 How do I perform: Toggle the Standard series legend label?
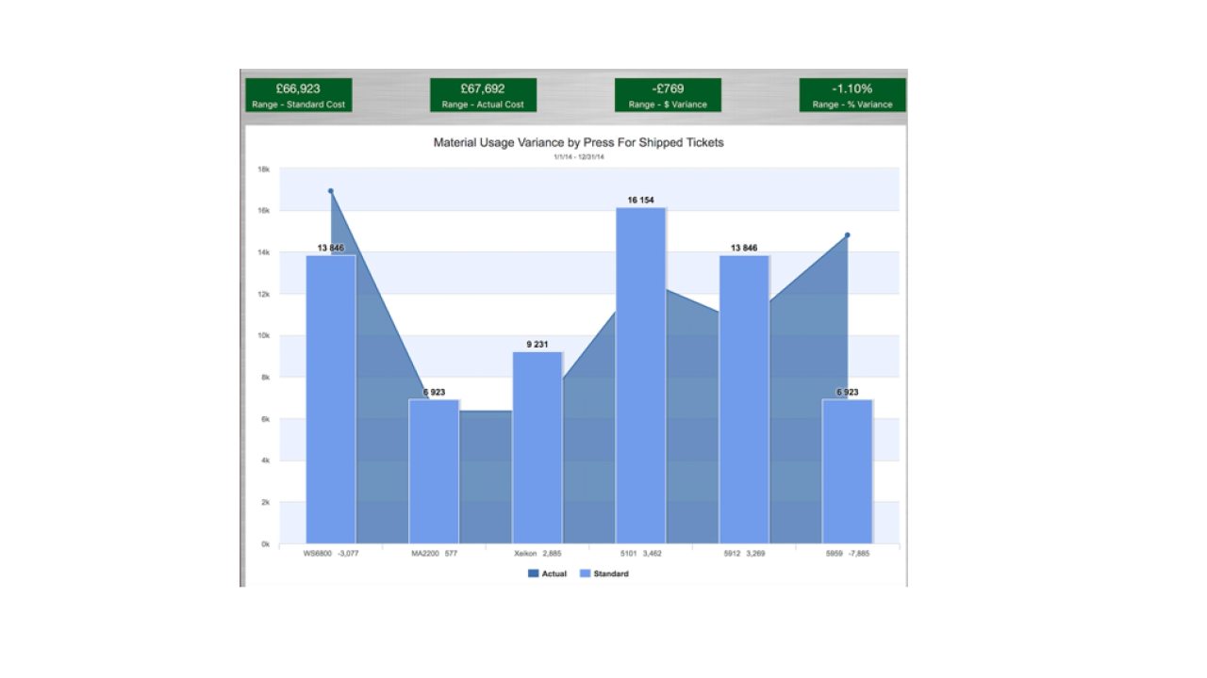click(x=610, y=573)
